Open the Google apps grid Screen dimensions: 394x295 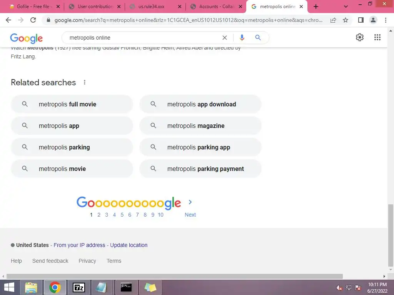pos(377,37)
